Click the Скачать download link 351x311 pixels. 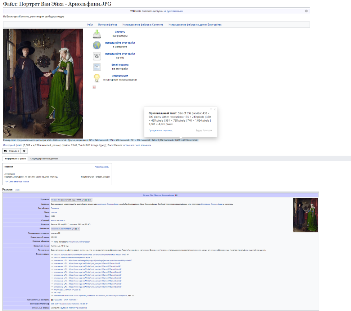(x=120, y=32)
